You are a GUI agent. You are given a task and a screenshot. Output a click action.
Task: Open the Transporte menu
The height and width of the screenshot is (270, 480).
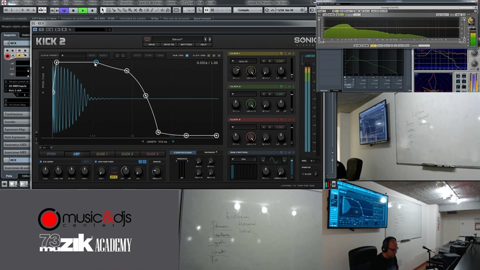108,2
